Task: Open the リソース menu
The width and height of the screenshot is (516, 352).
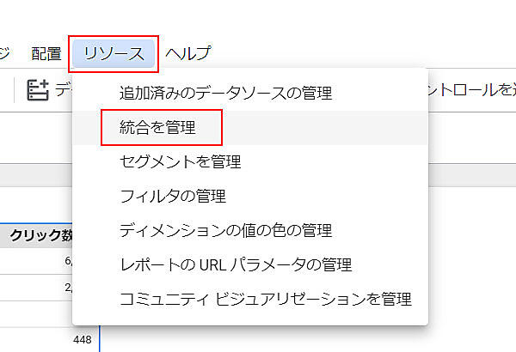Action: click(x=114, y=54)
